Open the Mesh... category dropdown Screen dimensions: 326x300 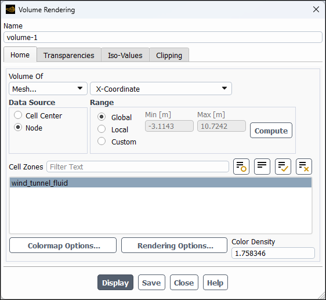(x=48, y=89)
